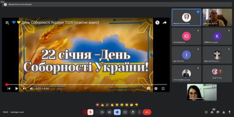The height and width of the screenshot is (117, 234).
Task: Add video to Watch later with clock icon
Action: (x=157, y=22)
